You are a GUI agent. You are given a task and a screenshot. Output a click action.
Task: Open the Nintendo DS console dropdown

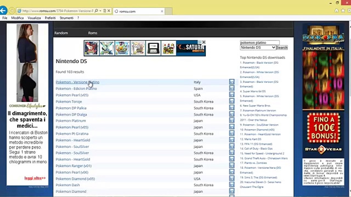(258, 47)
